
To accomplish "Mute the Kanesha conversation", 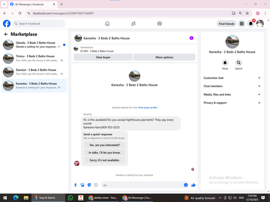I will click(225, 62).
